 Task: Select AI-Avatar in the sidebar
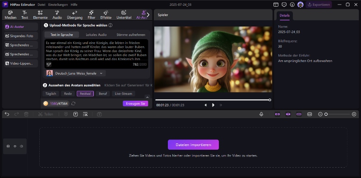click(21, 27)
